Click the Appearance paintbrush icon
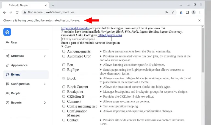 tap(7, 65)
